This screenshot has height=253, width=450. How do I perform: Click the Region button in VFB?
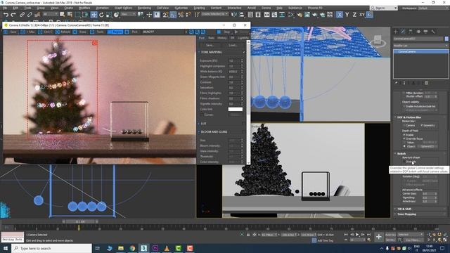click(115, 32)
